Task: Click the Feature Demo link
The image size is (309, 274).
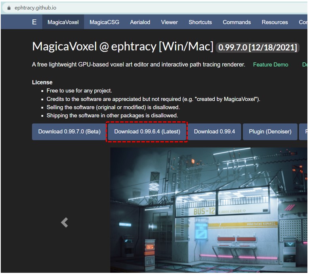Action: (x=271, y=65)
